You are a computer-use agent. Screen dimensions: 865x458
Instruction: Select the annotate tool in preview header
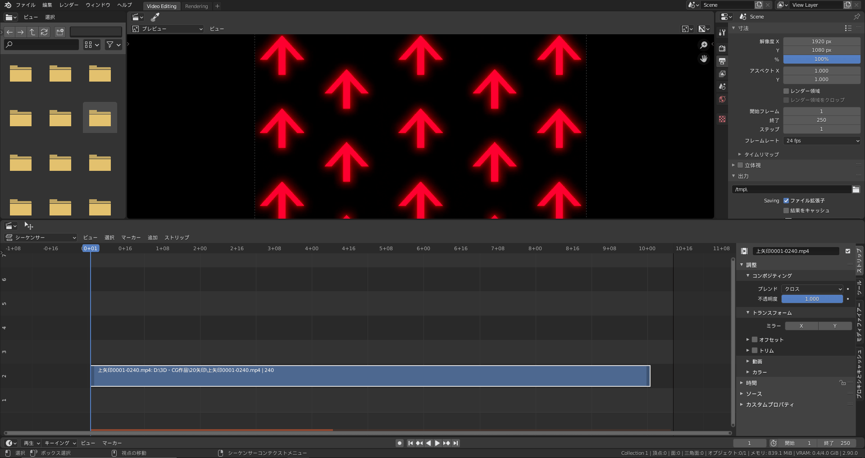click(x=155, y=17)
